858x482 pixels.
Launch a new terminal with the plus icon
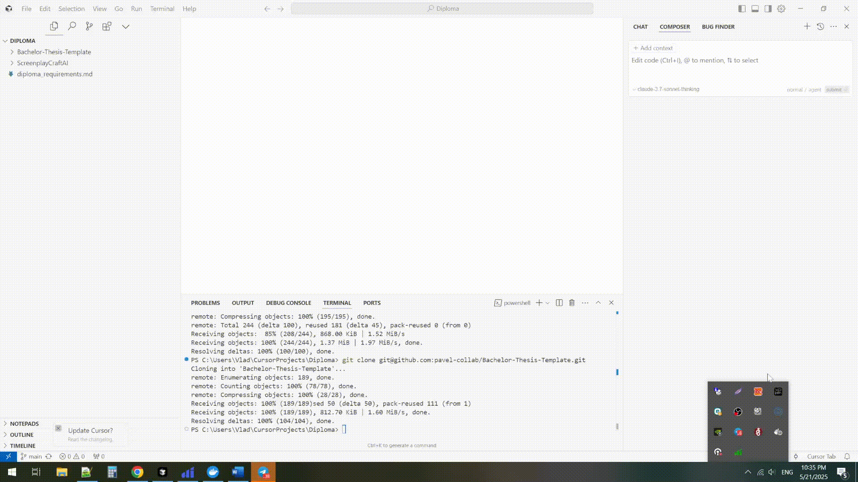pyautogui.click(x=539, y=303)
